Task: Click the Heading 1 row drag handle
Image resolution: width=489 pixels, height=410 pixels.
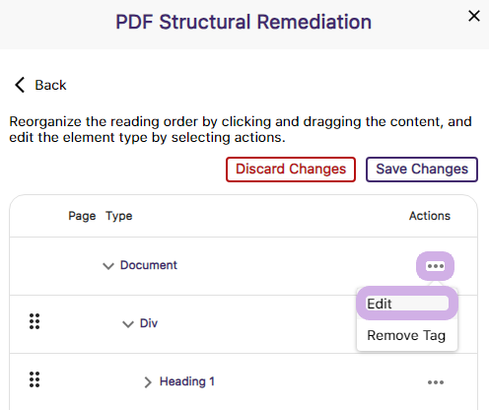Action: tap(35, 379)
